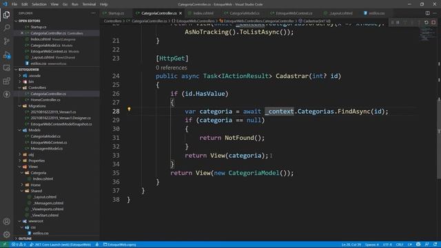This screenshot has height=248, width=441.
Task: Expand the Home folder under Views
Action: coord(35,185)
